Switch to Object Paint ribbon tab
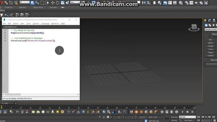The width and height of the screenshot is (217, 122). tap(38, 7)
